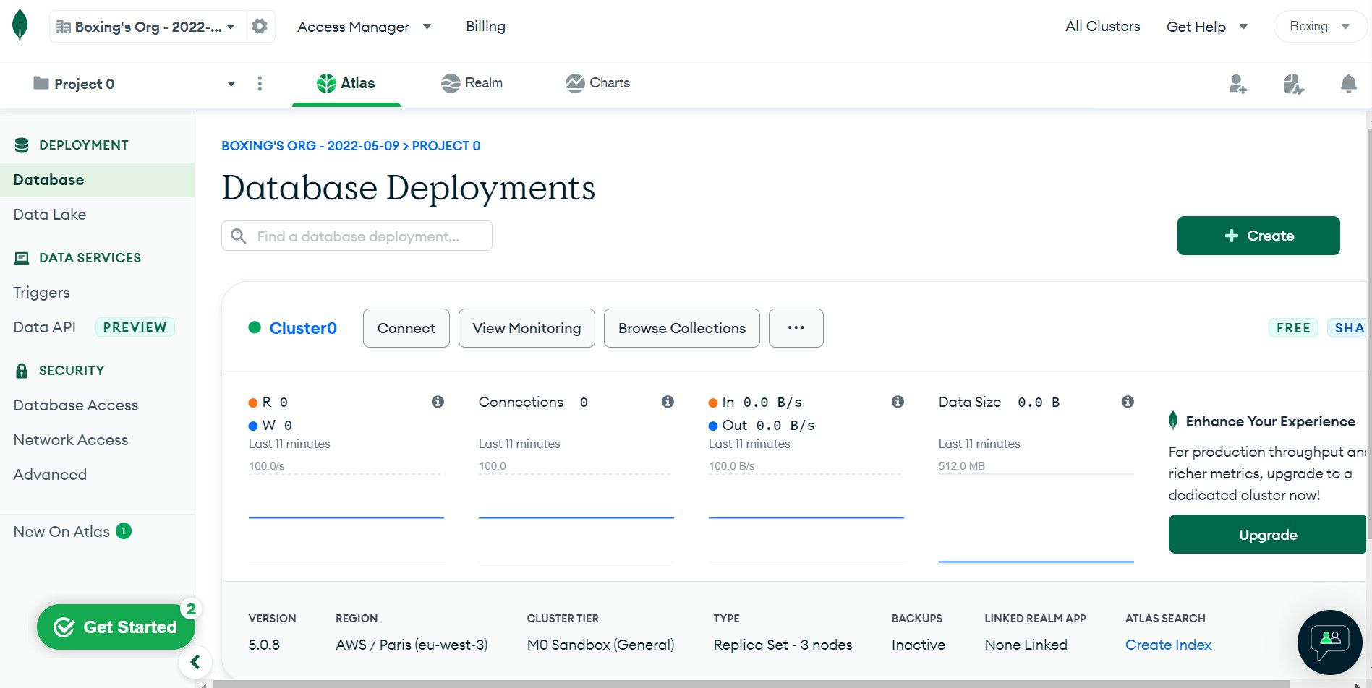Click the Create button
Viewport: 1372px width, 688px height.
click(1258, 235)
